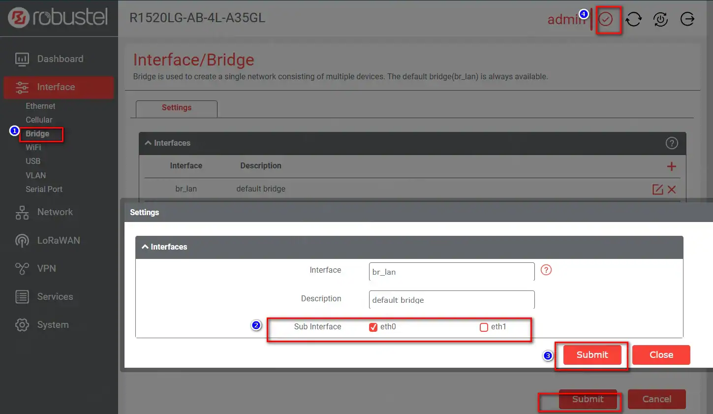Enable the eth1 sub interface checkbox
Viewport: 713px width, 414px height.
click(x=484, y=327)
